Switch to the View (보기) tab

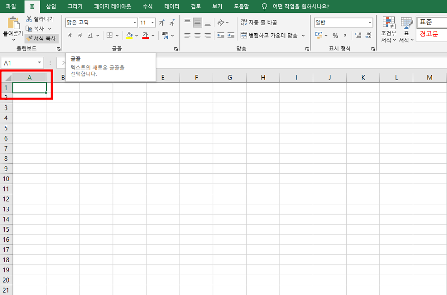tap(217, 6)
